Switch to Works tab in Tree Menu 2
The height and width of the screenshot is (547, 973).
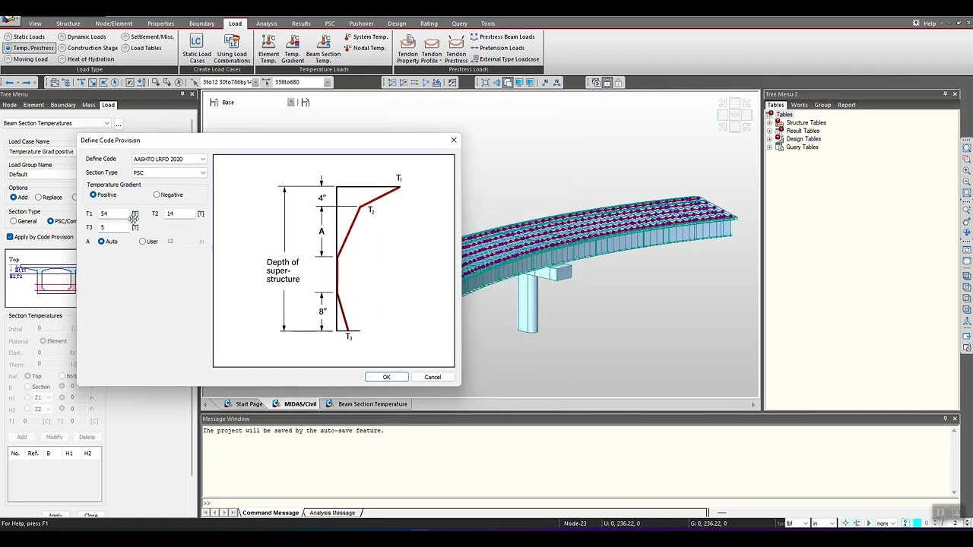click(799, 105)
